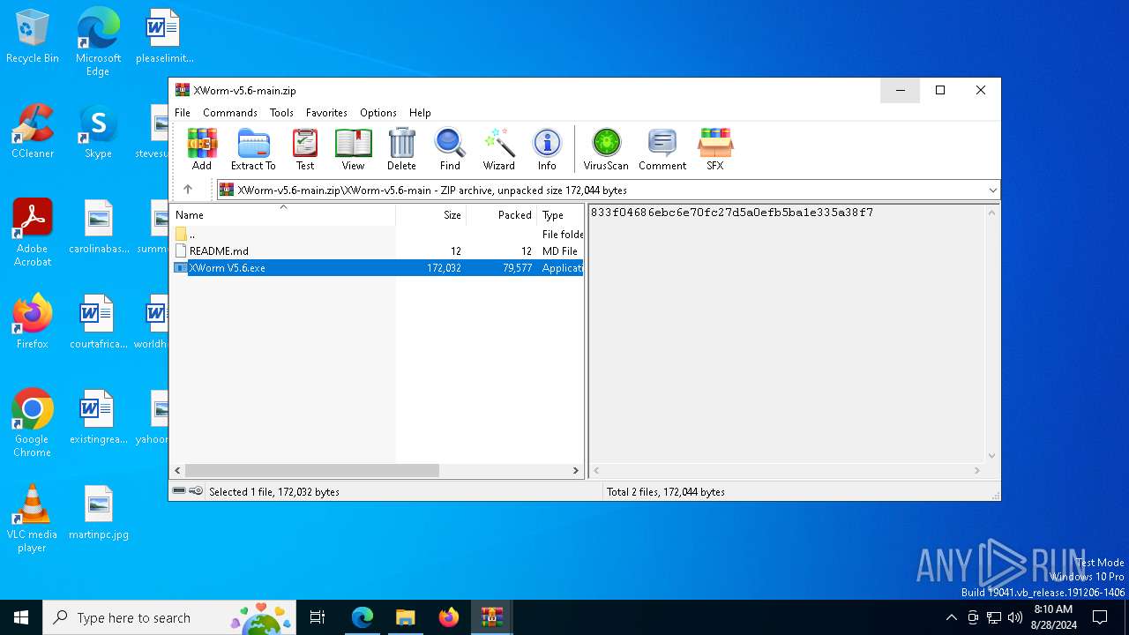Viewport: 1129px width, 635px height.
Task: Click the Windows Start button
Action: tap(21, 617)
